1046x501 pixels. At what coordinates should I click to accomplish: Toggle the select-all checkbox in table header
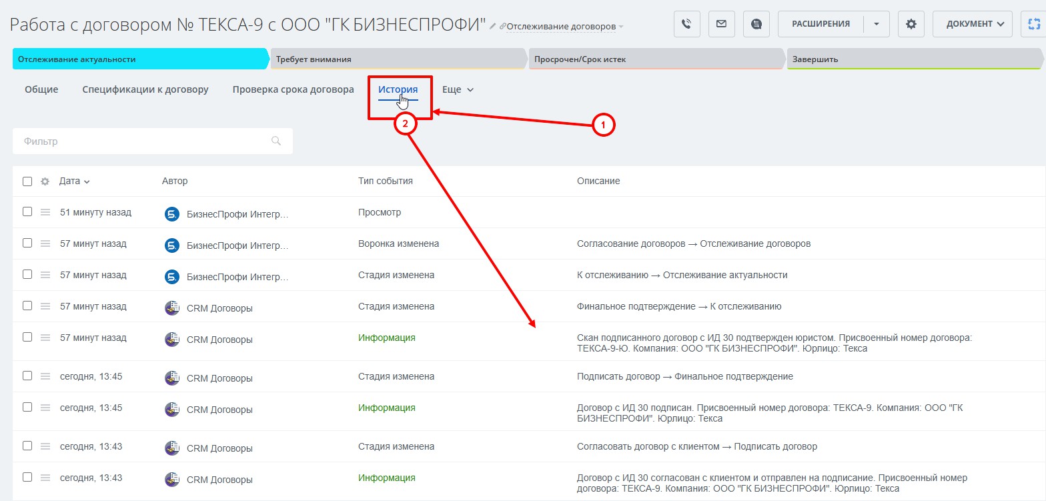[27, 181]
